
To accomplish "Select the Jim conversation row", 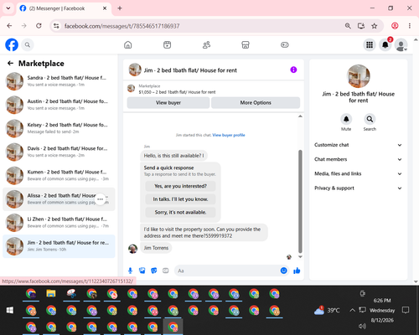I will click(x=59, y=246).
